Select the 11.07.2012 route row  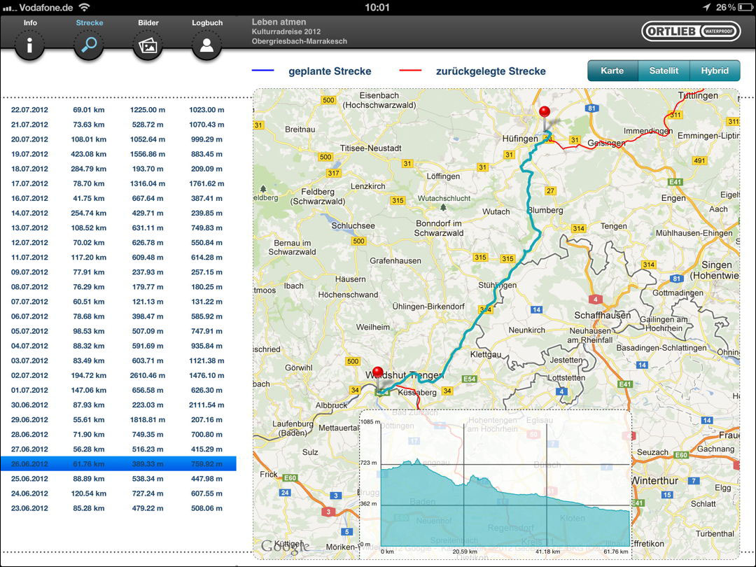click(118, 257)
